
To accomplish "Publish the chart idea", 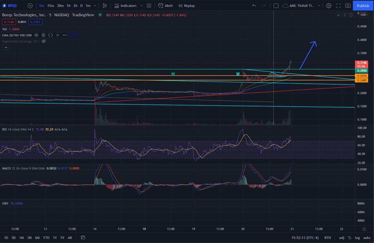I will [x=363, y=6].
